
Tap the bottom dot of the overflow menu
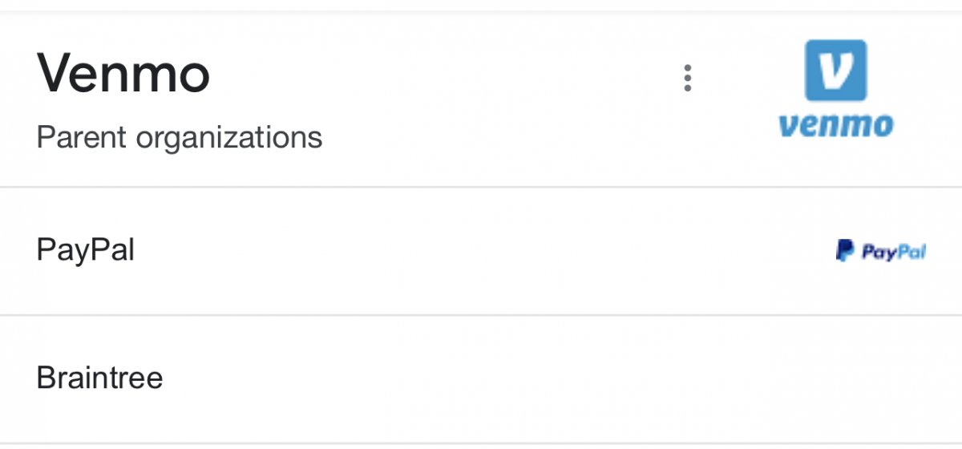point(687,88)
